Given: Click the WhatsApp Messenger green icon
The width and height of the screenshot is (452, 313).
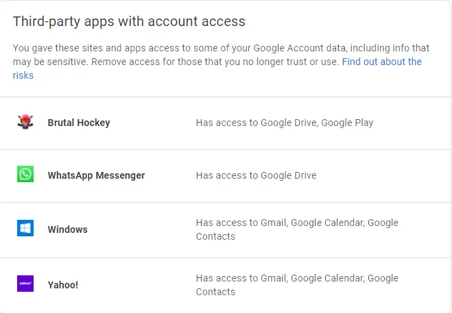Looking at the screenshot, I should [x=25, y=174].
